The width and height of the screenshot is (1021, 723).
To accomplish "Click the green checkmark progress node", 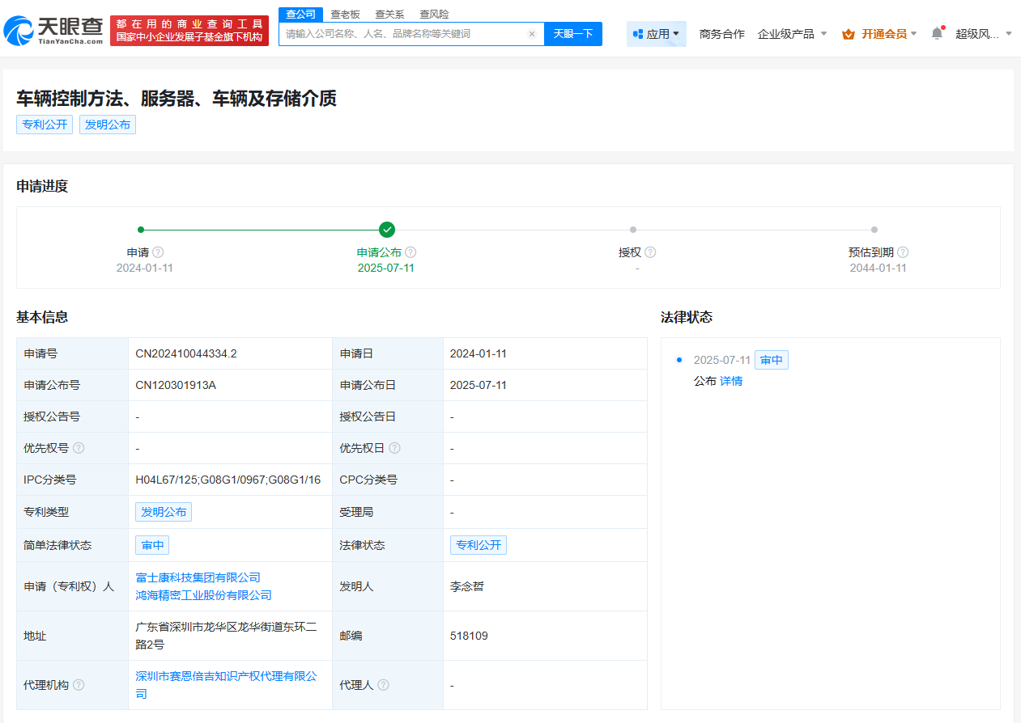I will click(x=387, y=230).
